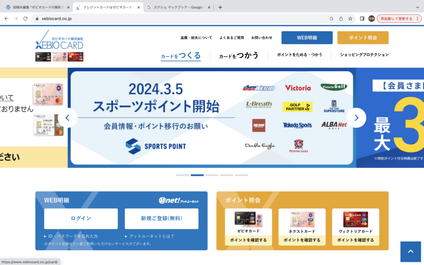This screenshot has width=424, height=265.
Task: Close the WordPress 投稿を編集 tab
Action: pyautogui.click(x=68, y=7)
